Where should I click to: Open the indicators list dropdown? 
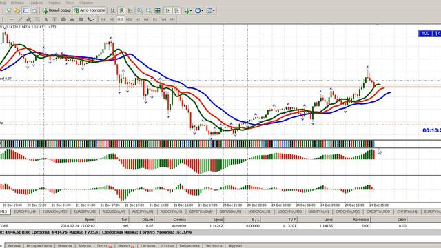click(188, 11)
